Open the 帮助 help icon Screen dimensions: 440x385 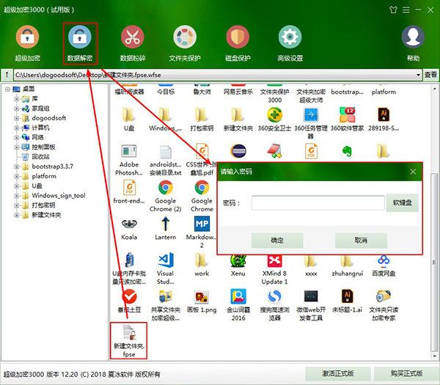pyautogui.click(x=414, y=38)
